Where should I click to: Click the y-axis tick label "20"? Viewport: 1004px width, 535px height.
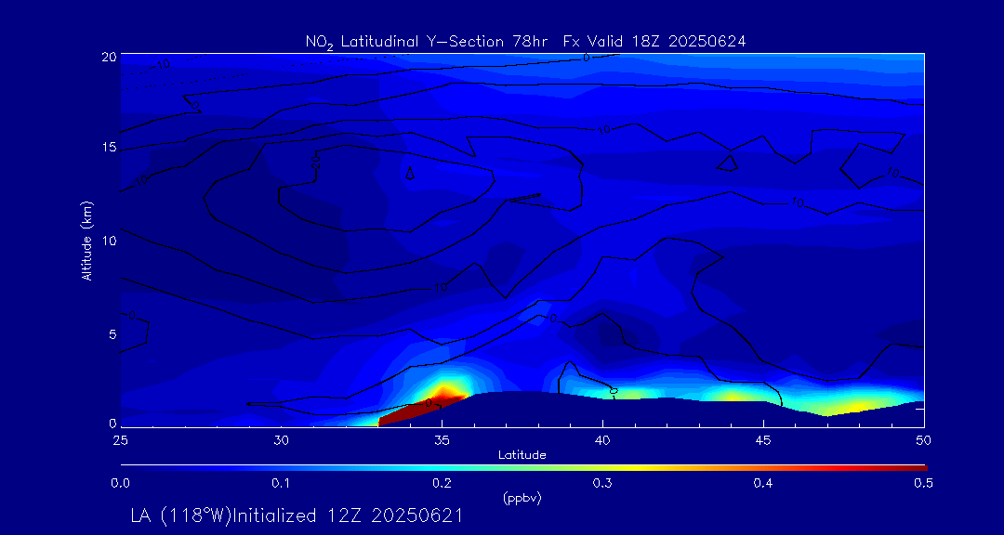pos(110,57)
